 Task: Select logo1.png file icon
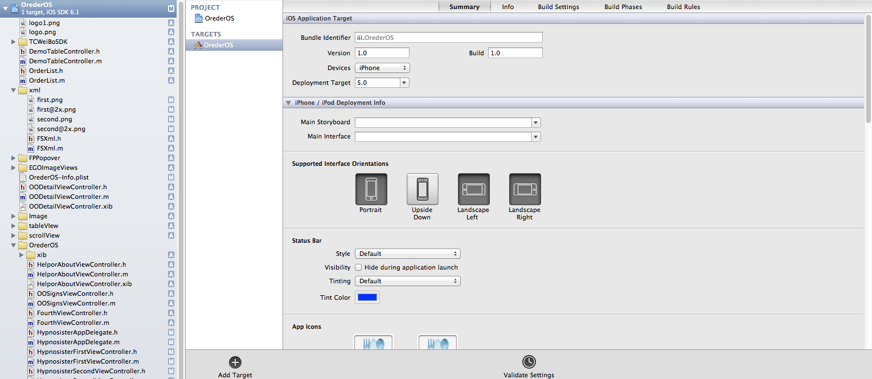(x=23, y=22)
